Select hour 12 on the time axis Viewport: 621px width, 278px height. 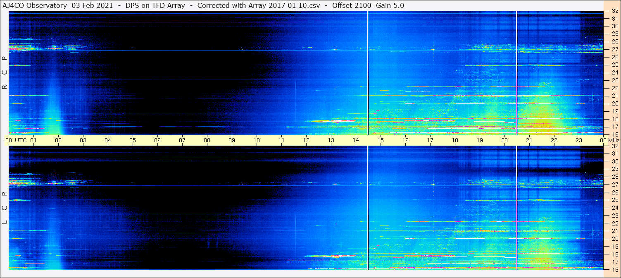pos(306,140)
